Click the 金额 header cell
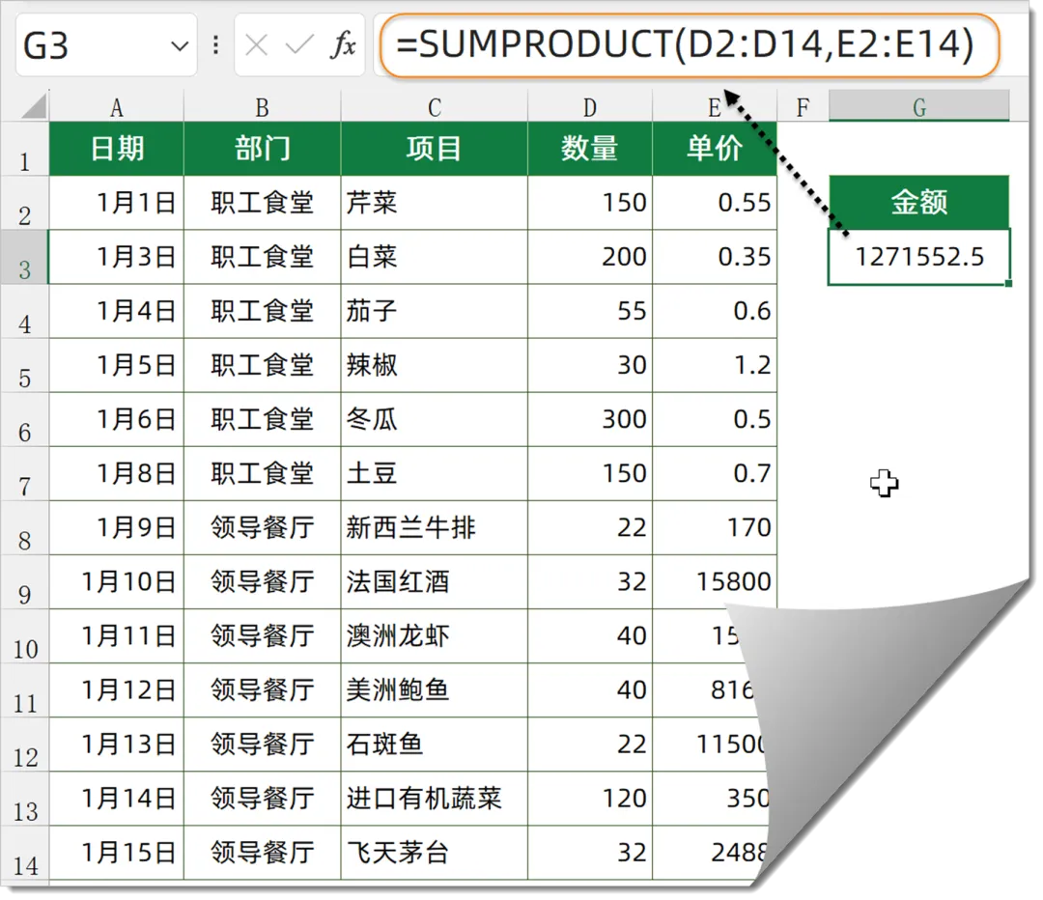This screenshot has width=1043, height=900. 918,202
